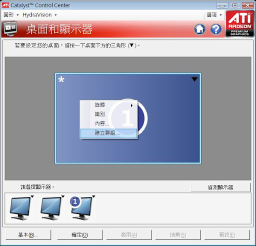Viewport: 256px width, 246px height.
Task: Click the ATI Radeon Premium Graphics logo
Action: pyautogui.click(x=240, y=23)
